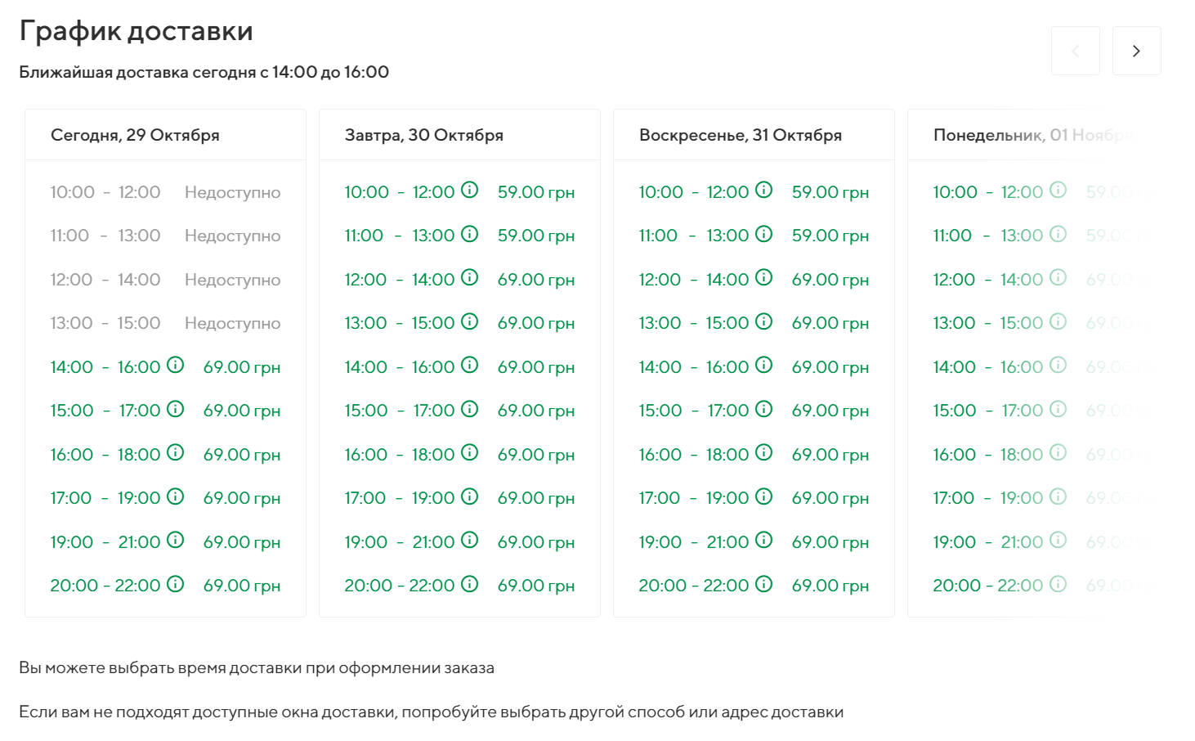Click the disabled previous days arrow
This screenshot has height=741, width=1195.
tap(1075, 51)
